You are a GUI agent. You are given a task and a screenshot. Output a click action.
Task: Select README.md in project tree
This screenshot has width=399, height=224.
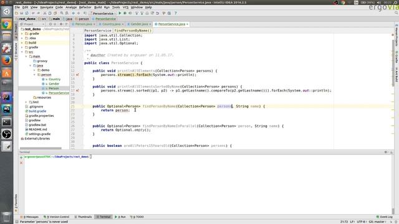tap(37, 129)
